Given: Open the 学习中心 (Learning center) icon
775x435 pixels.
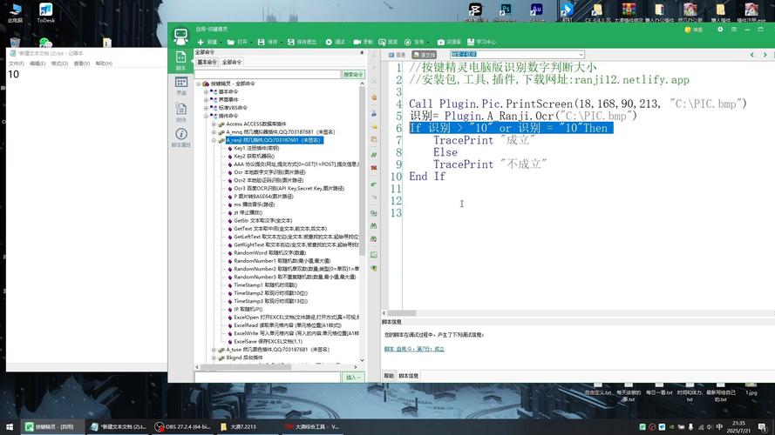Looking at the screenshot, I should pos(471,43).
